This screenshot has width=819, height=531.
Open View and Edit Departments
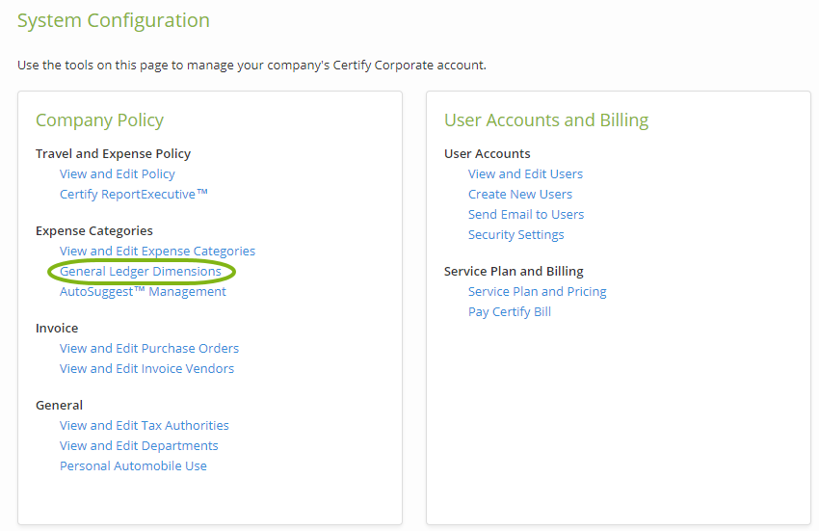coord(139,446)
